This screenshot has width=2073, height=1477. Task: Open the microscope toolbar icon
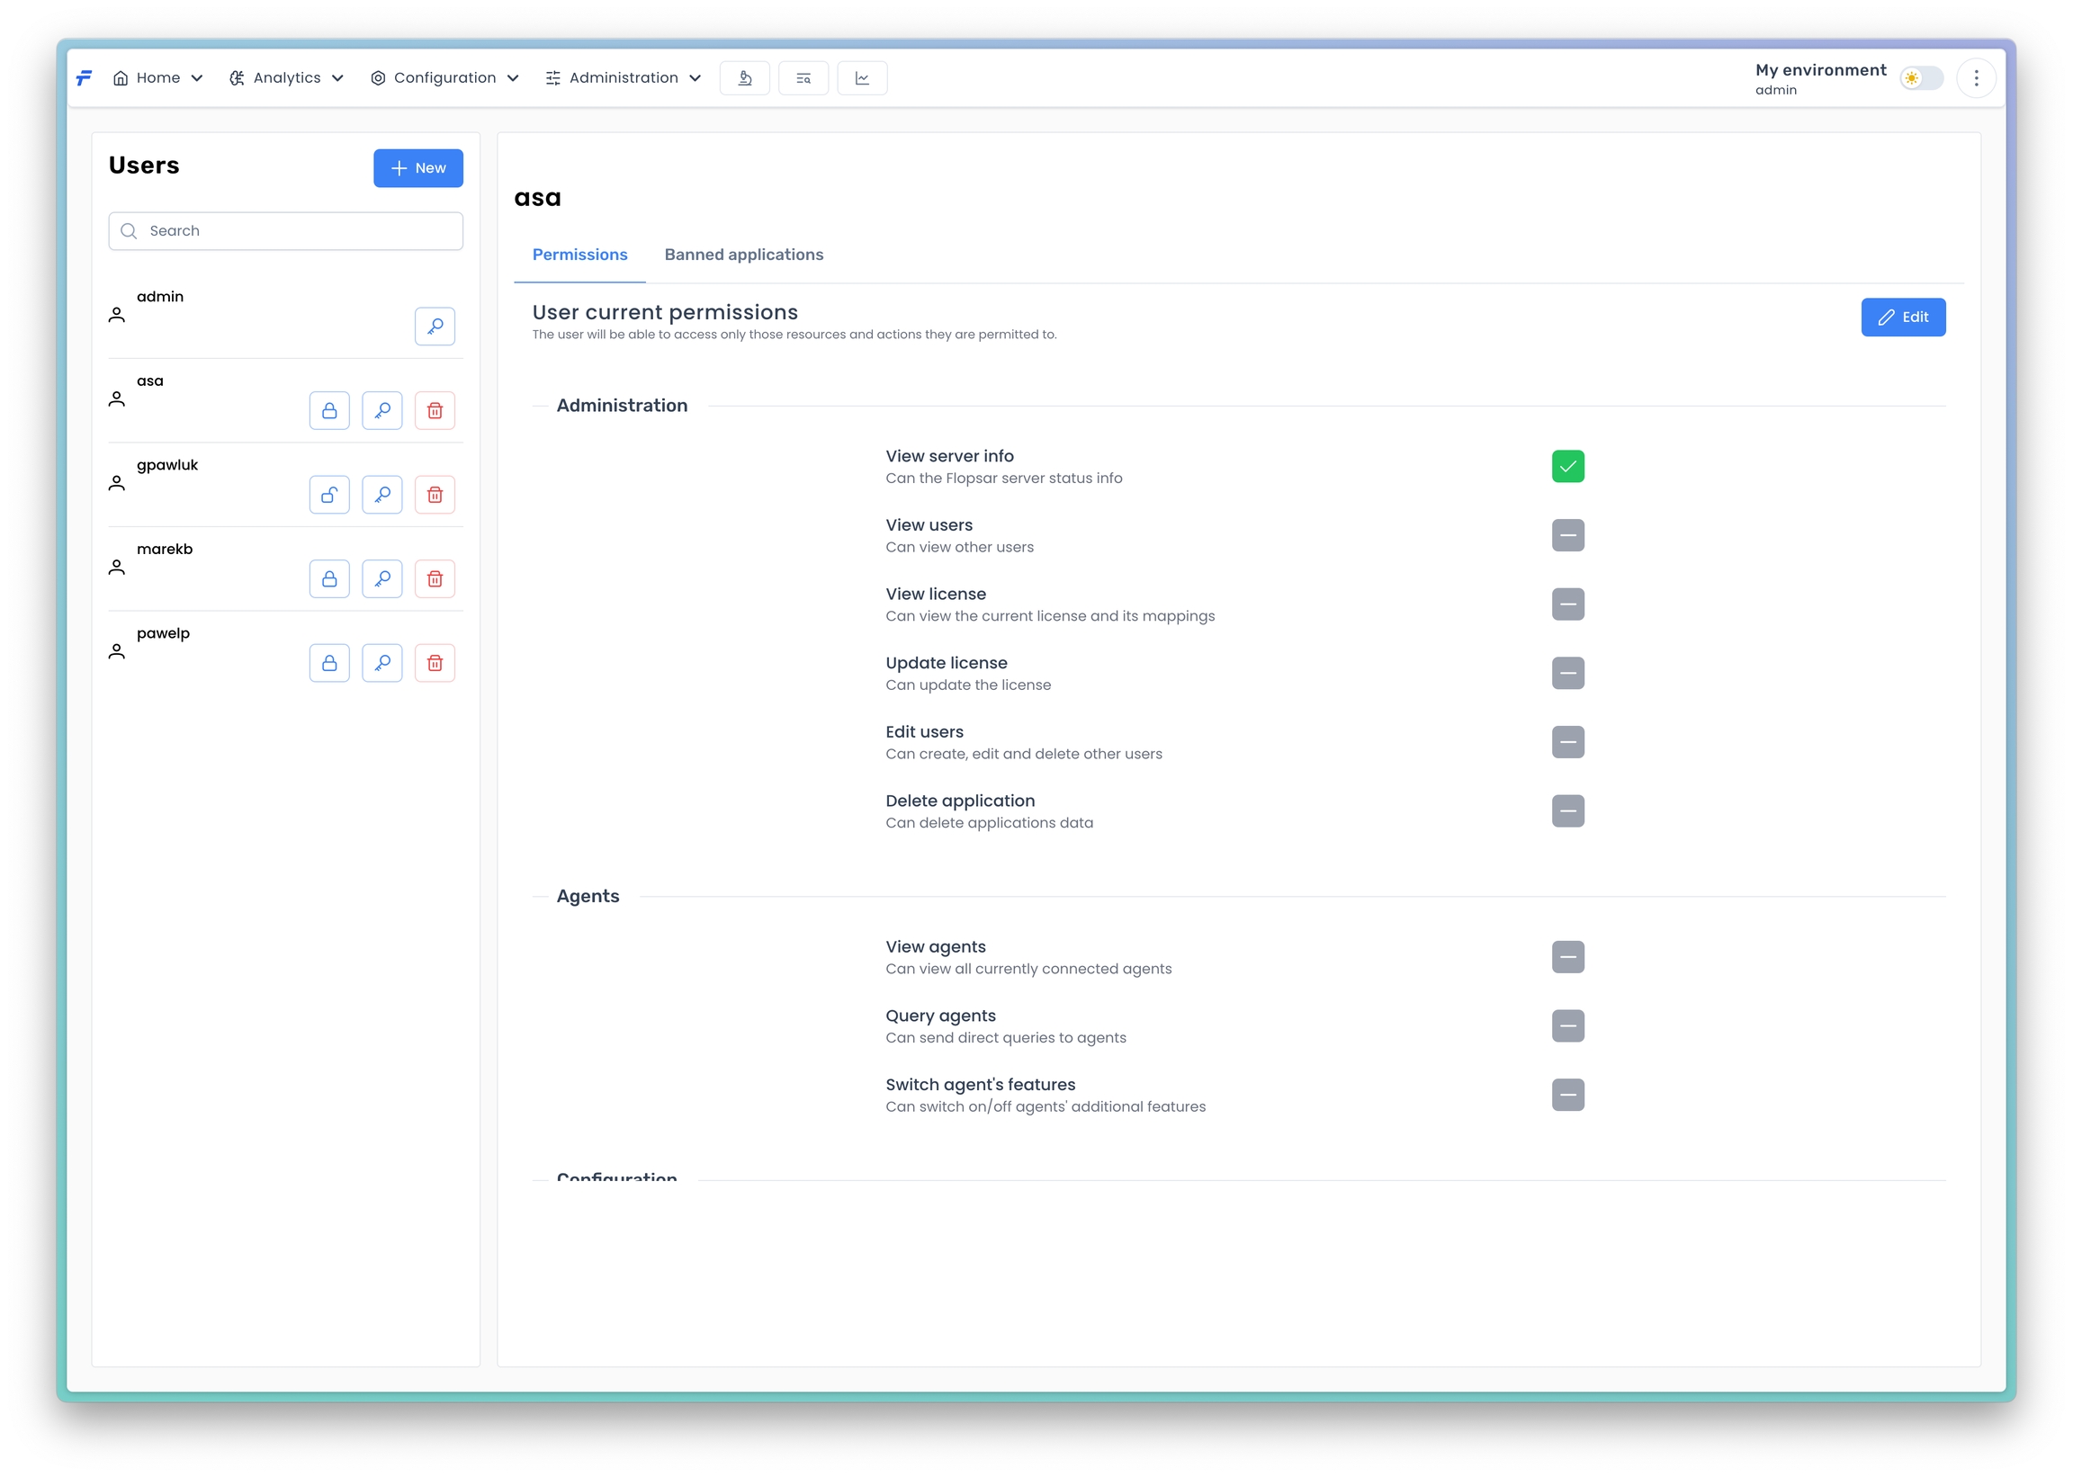744,78
